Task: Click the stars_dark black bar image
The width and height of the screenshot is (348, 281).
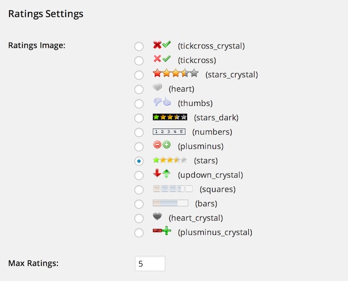Action: (x=170, y=117)
